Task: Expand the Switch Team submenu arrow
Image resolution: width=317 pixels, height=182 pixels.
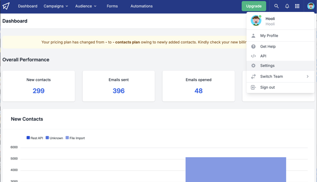Action: click(307, 76)
